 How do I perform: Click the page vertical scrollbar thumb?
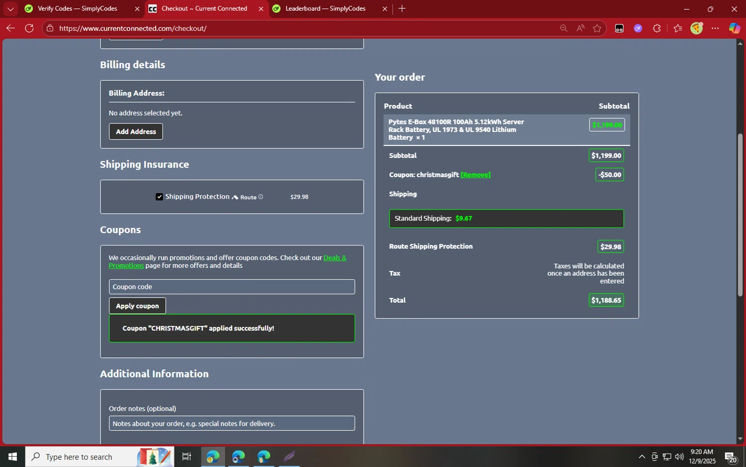[740, 215]
